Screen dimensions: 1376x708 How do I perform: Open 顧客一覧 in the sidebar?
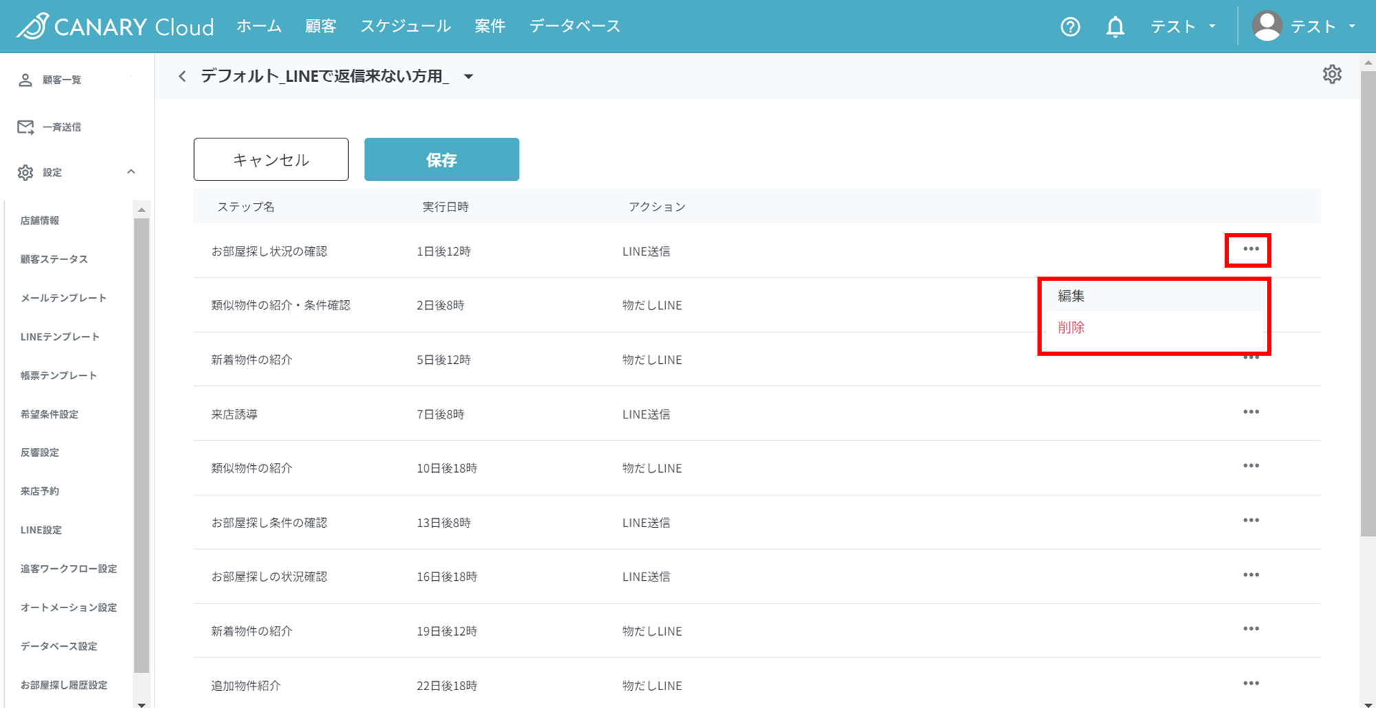62,80
